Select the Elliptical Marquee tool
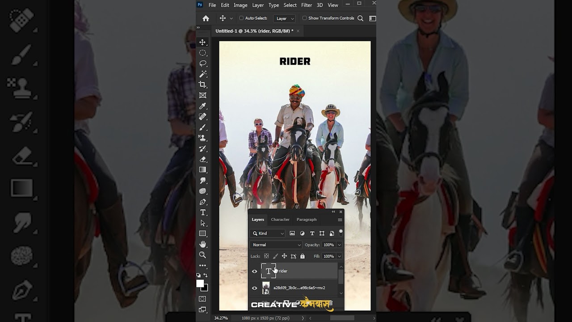Viewport: 572px width, 322px height. [x=202, y=53]
